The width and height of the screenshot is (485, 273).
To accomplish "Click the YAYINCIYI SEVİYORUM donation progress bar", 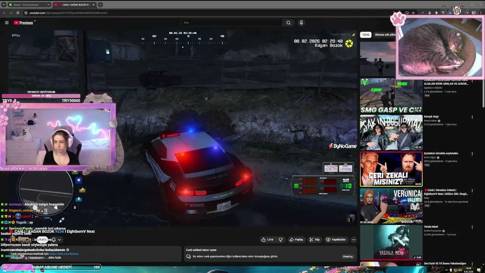I will [41, 96].
